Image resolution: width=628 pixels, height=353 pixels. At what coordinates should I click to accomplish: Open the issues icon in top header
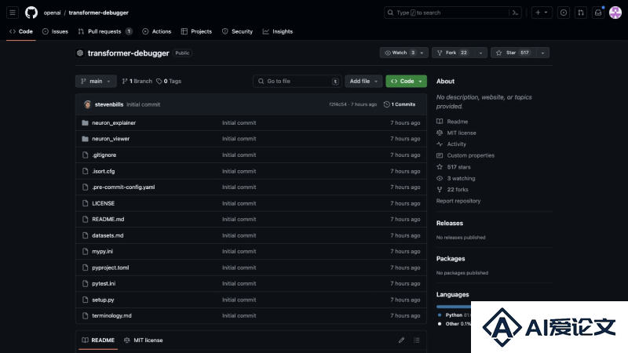(564, 13)
